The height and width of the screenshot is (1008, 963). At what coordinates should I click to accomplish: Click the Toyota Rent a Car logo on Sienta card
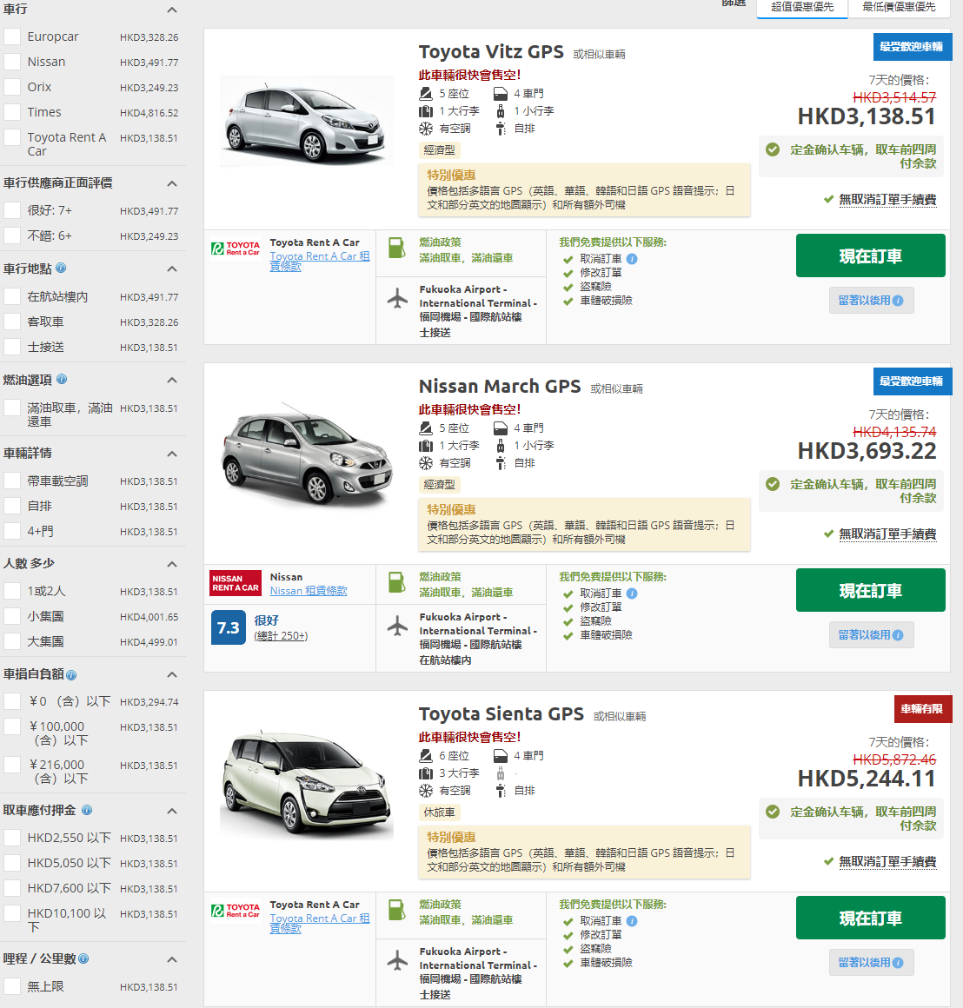[236, 911]
